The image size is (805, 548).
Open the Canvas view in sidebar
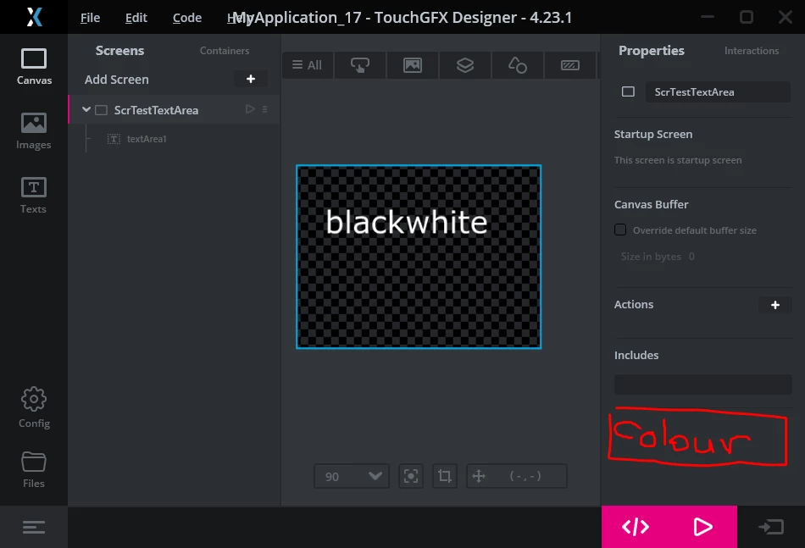pyautogui.click(x=34, y=66)
